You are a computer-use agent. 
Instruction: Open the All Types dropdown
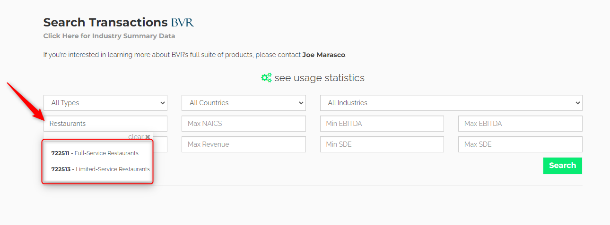[x=105, y=103]
